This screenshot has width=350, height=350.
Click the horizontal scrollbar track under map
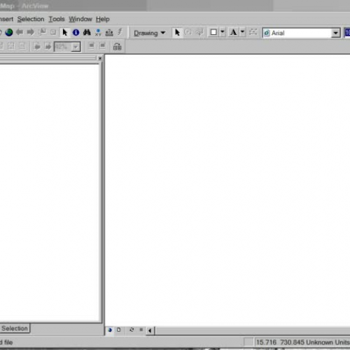click(x=252, y=330)
